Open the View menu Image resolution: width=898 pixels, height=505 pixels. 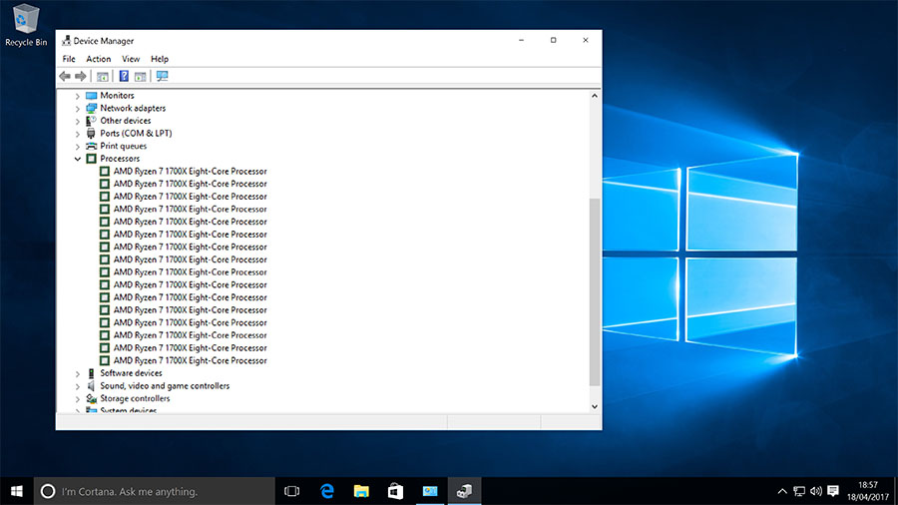[x=131, y=59]
